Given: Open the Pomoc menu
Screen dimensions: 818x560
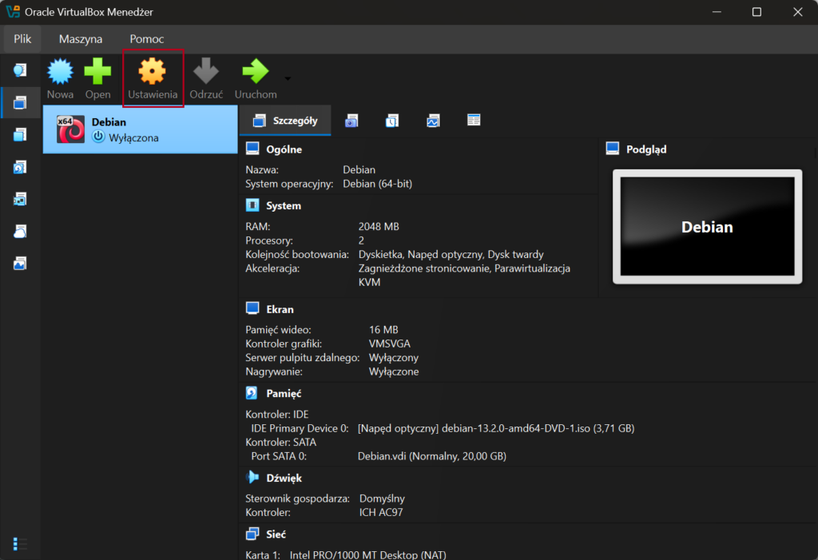Looking at the screenshot, I should (147, 38).
